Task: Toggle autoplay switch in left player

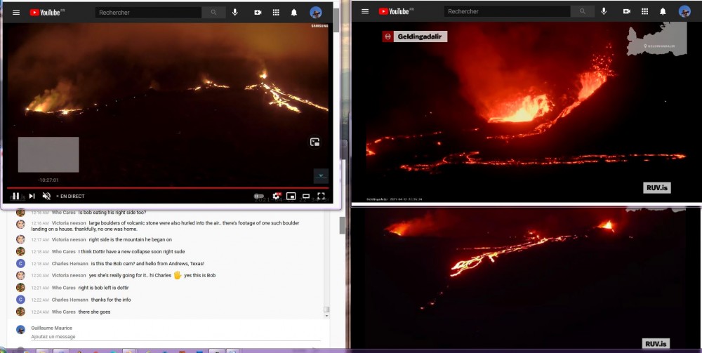Action: 259,197
